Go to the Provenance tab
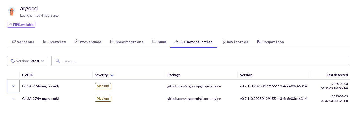This screenshot has width=357, height=116. (88, 42)
